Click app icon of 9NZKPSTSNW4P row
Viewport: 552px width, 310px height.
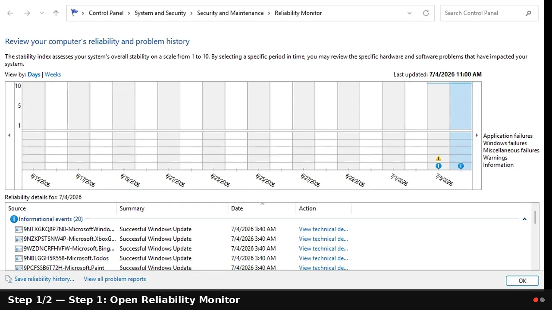coord(19,239)
